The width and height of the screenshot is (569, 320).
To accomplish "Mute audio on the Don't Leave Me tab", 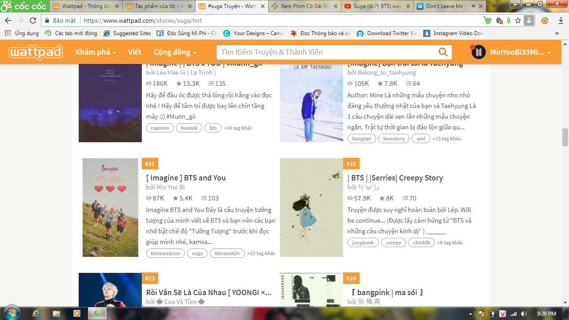I will tap(473, 6).
